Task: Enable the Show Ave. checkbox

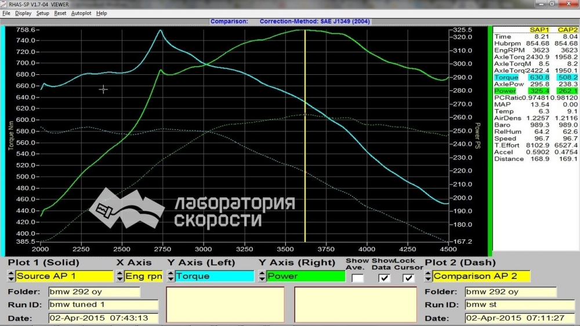Action: point(358,278)
